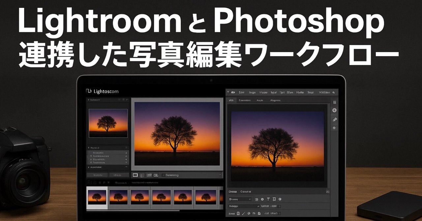Switch to the Web workspace tab
Viewport: 422px width, 221px height.
coord(231,100)
